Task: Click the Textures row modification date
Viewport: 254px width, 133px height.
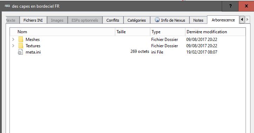Action: tap(202, 46)
